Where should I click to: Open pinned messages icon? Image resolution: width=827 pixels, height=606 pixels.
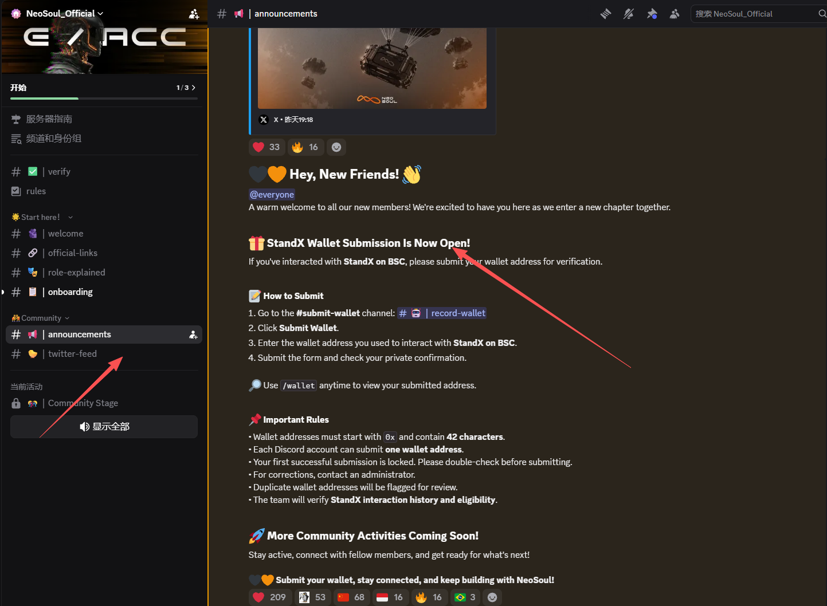(x=652, y=14)
